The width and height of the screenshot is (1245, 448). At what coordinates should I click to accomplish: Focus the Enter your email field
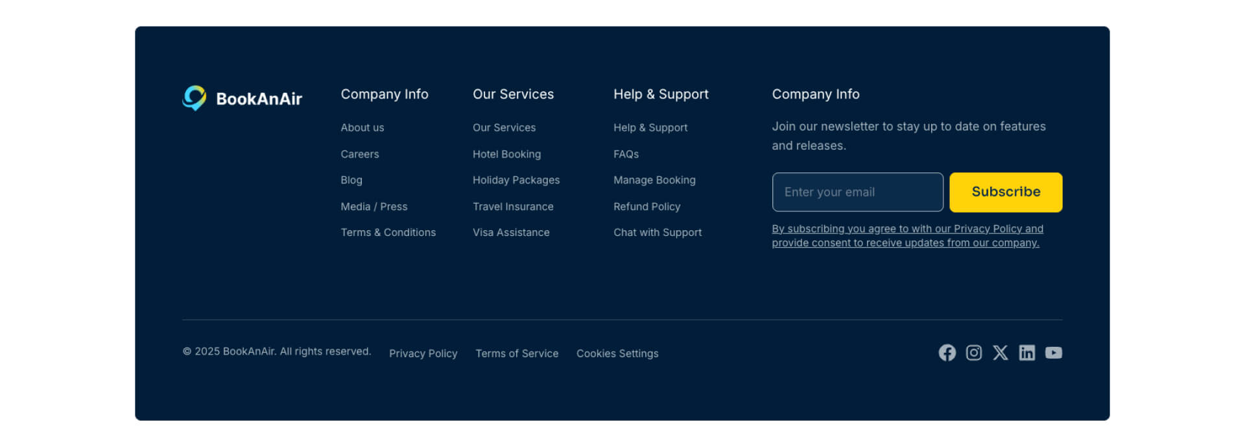point(857,192)
